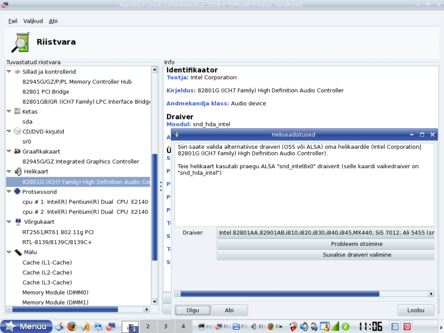Click the green checkmark update tray icon
The image size is (444, 333).
345,326
